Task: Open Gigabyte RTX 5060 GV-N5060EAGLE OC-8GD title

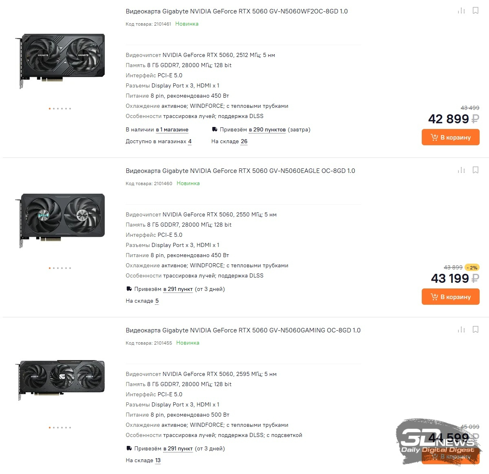Action: tap(240, 171)
